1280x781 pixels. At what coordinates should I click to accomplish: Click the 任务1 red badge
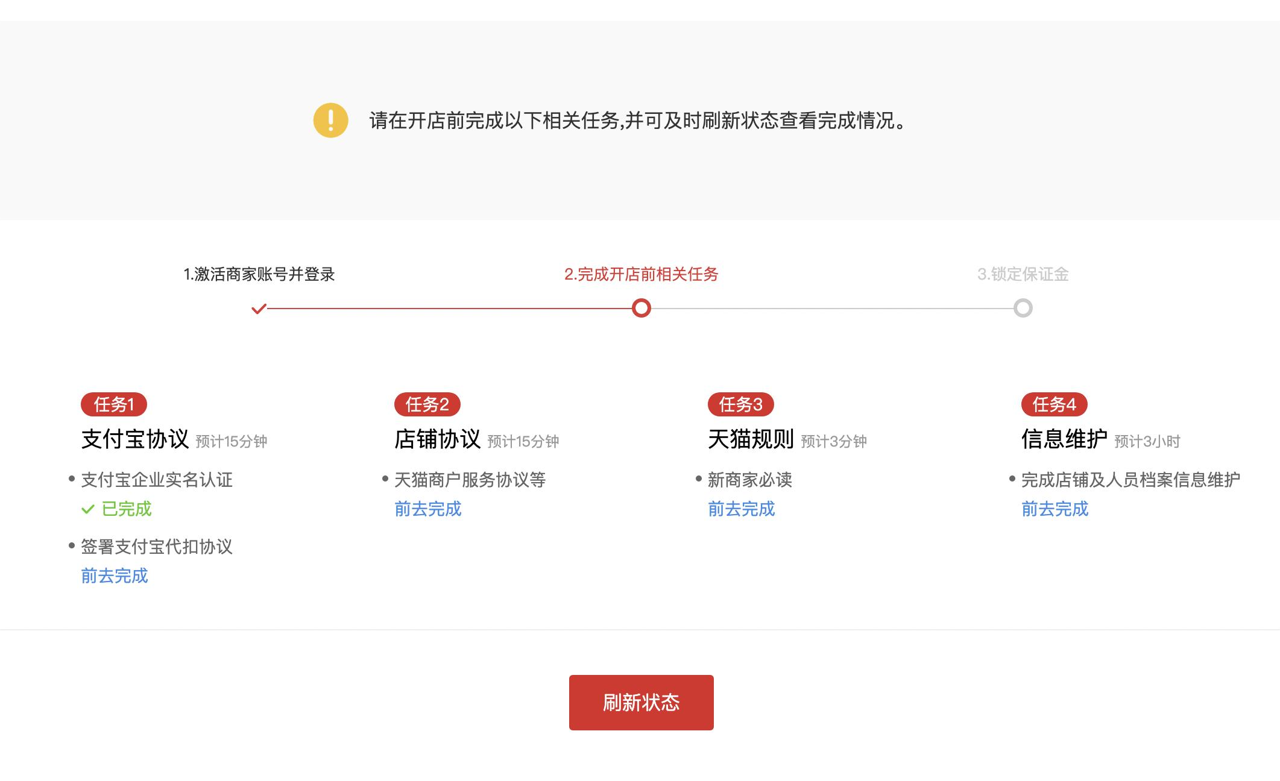114,404
